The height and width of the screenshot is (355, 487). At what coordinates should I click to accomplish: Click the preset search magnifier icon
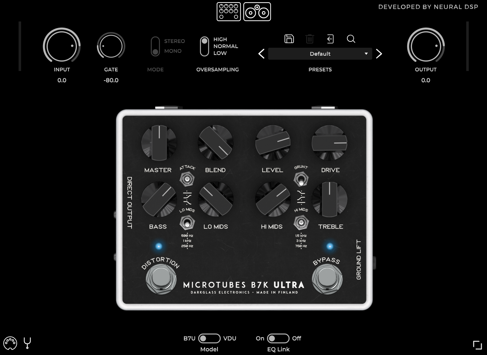(351, 39)
